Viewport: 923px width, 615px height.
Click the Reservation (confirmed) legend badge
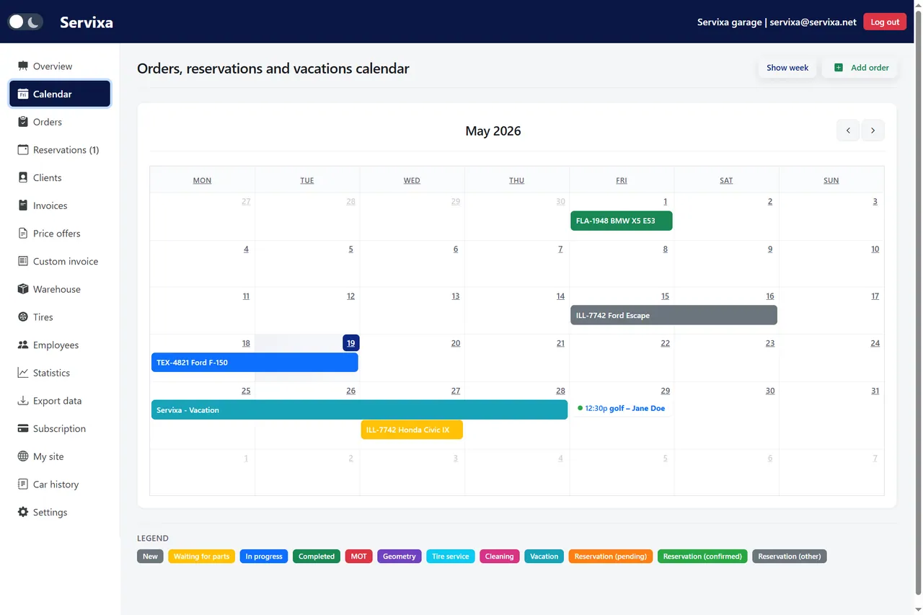point(702,557)
